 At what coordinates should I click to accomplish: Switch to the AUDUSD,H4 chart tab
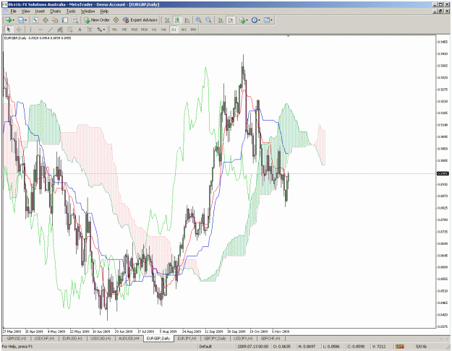[129, 338]
